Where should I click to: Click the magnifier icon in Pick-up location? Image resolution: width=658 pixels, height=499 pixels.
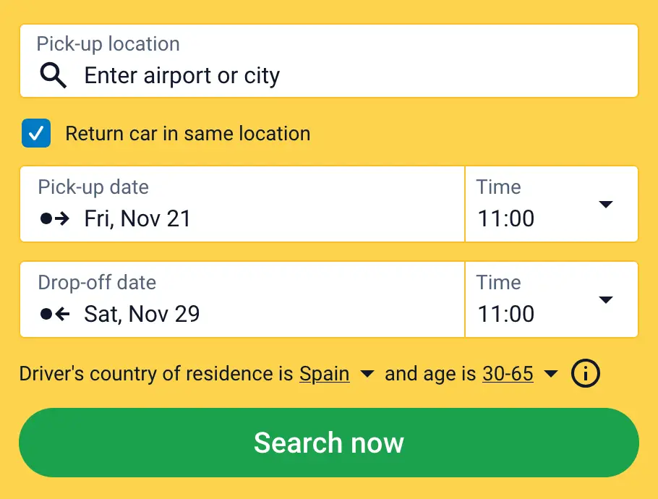click(54, 75)
